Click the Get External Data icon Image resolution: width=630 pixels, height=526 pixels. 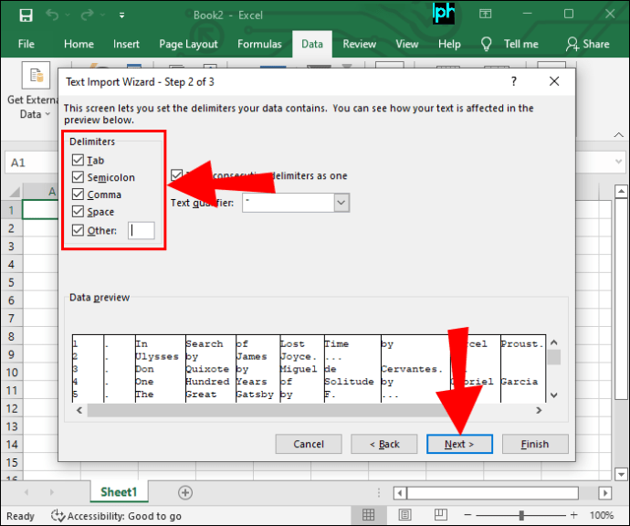(x=36, y=75)
